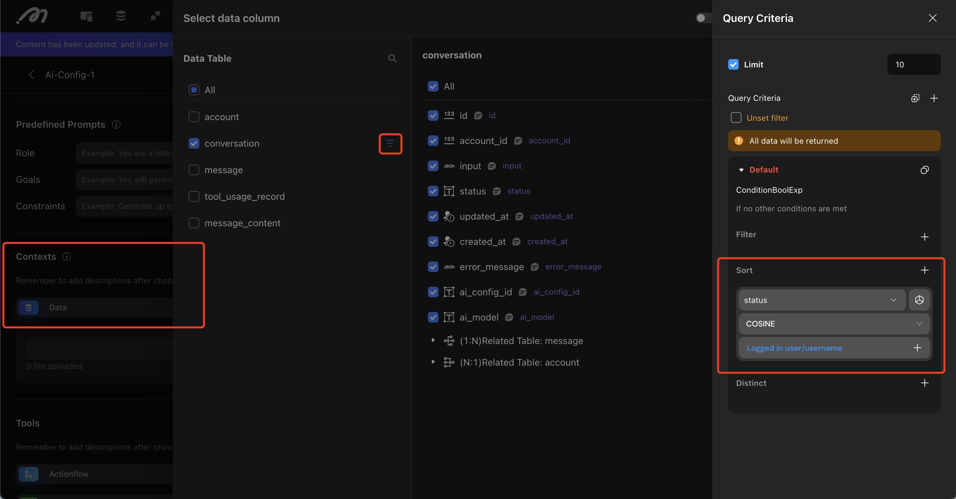956x499 pixels.
Task: Add a new Filter condition
Action: click(924, 237)
